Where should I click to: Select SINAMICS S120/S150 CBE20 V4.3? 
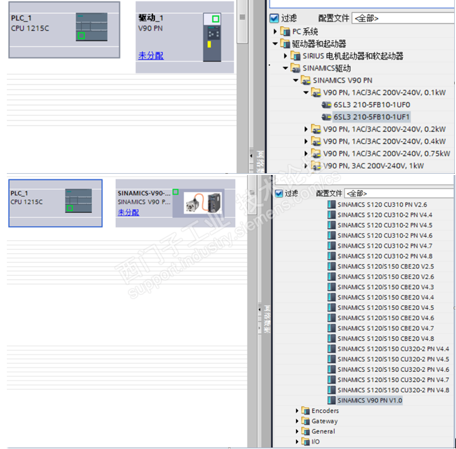tap(386, 287)
